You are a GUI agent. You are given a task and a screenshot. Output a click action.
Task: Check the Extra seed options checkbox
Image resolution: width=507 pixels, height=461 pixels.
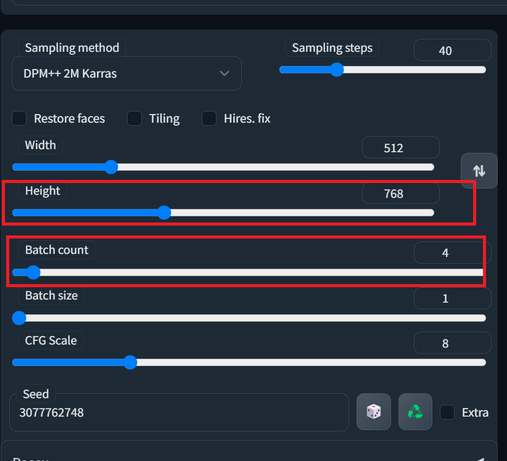447,412
